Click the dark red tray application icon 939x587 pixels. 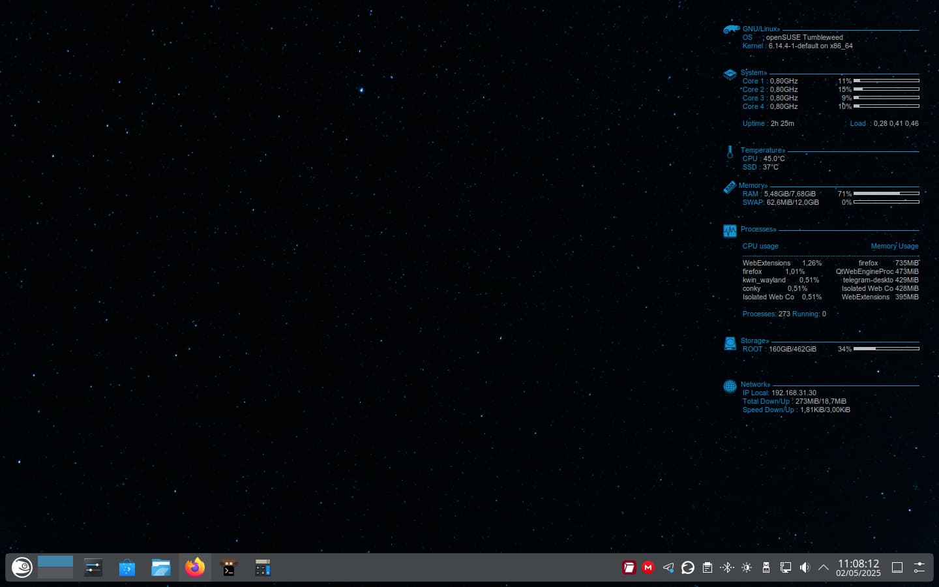pyautogui.click(x=629, y=567)
